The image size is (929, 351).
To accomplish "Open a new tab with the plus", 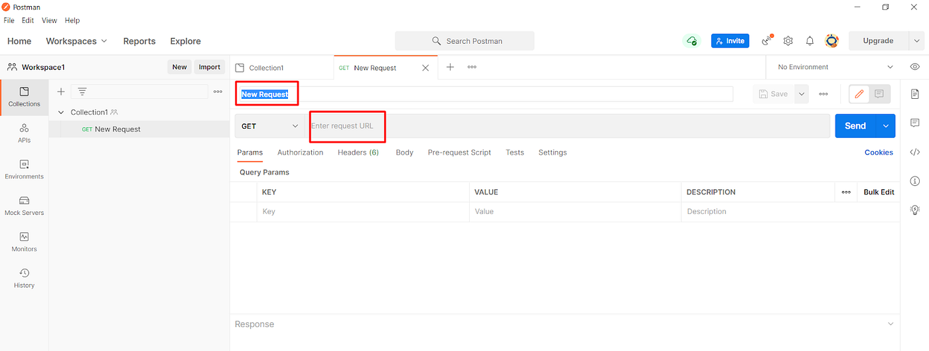I will pyautogui.click(x=450, y=67).
